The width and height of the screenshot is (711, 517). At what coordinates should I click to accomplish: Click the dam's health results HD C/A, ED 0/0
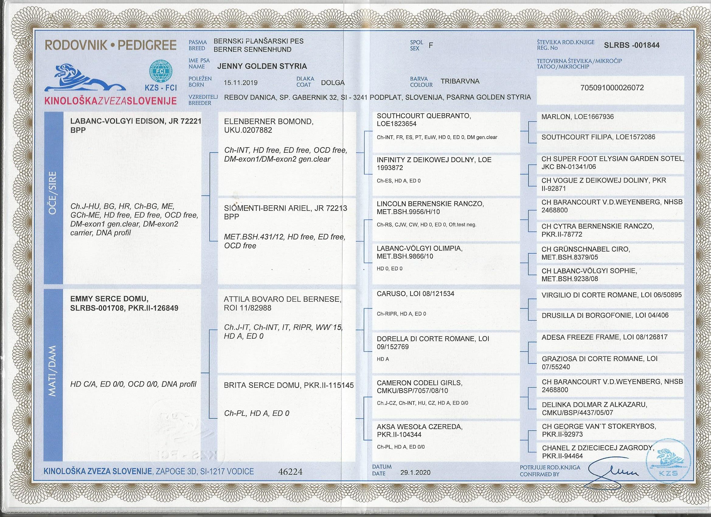(x=133, y=384)
